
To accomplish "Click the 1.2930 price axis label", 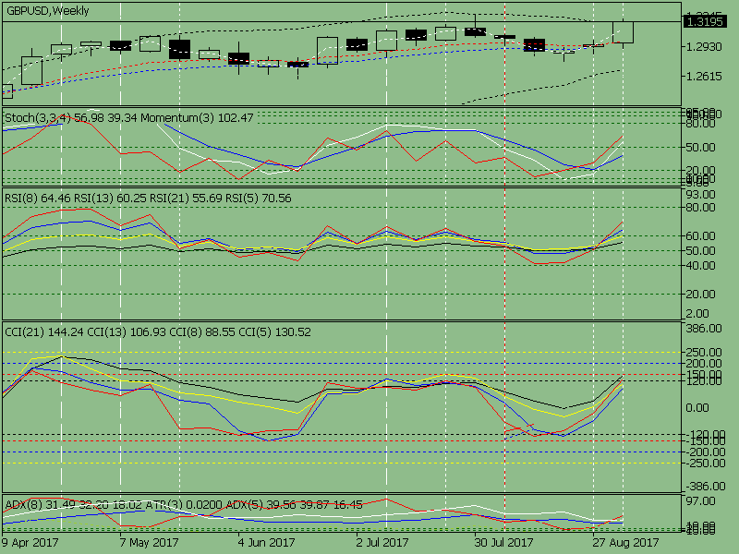I will tap(704, 47).
